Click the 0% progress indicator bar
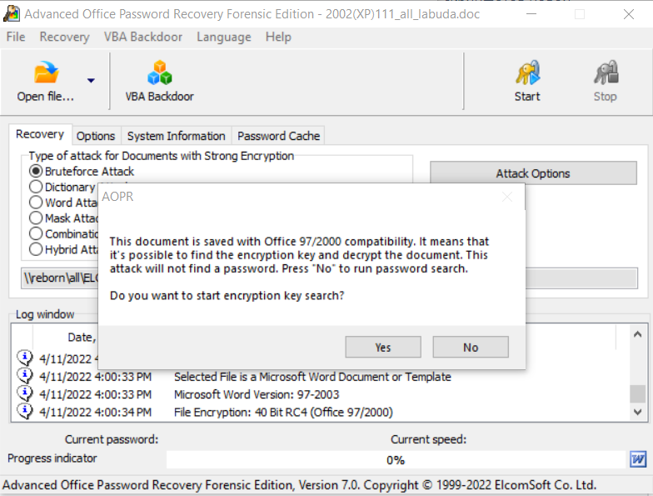Screen dimensions: 653x496 (x=396, y=460)
